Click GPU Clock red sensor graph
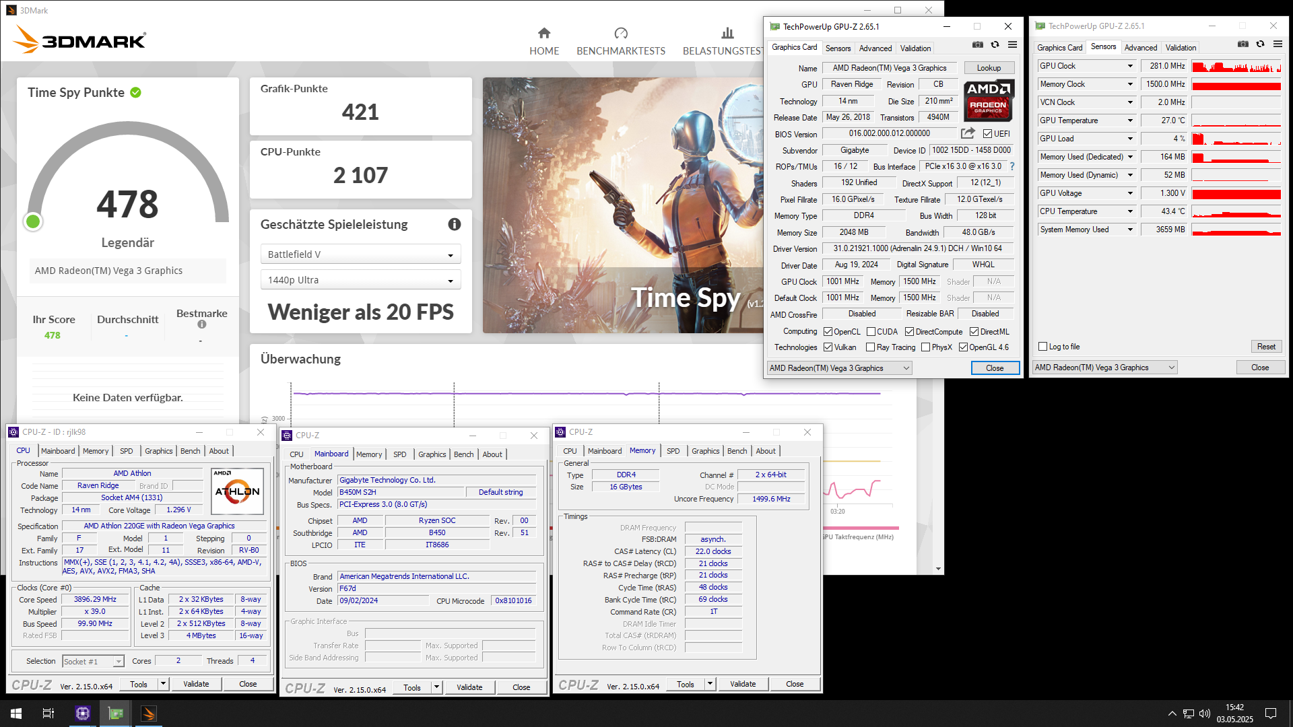 click(x=1236, y=66)
